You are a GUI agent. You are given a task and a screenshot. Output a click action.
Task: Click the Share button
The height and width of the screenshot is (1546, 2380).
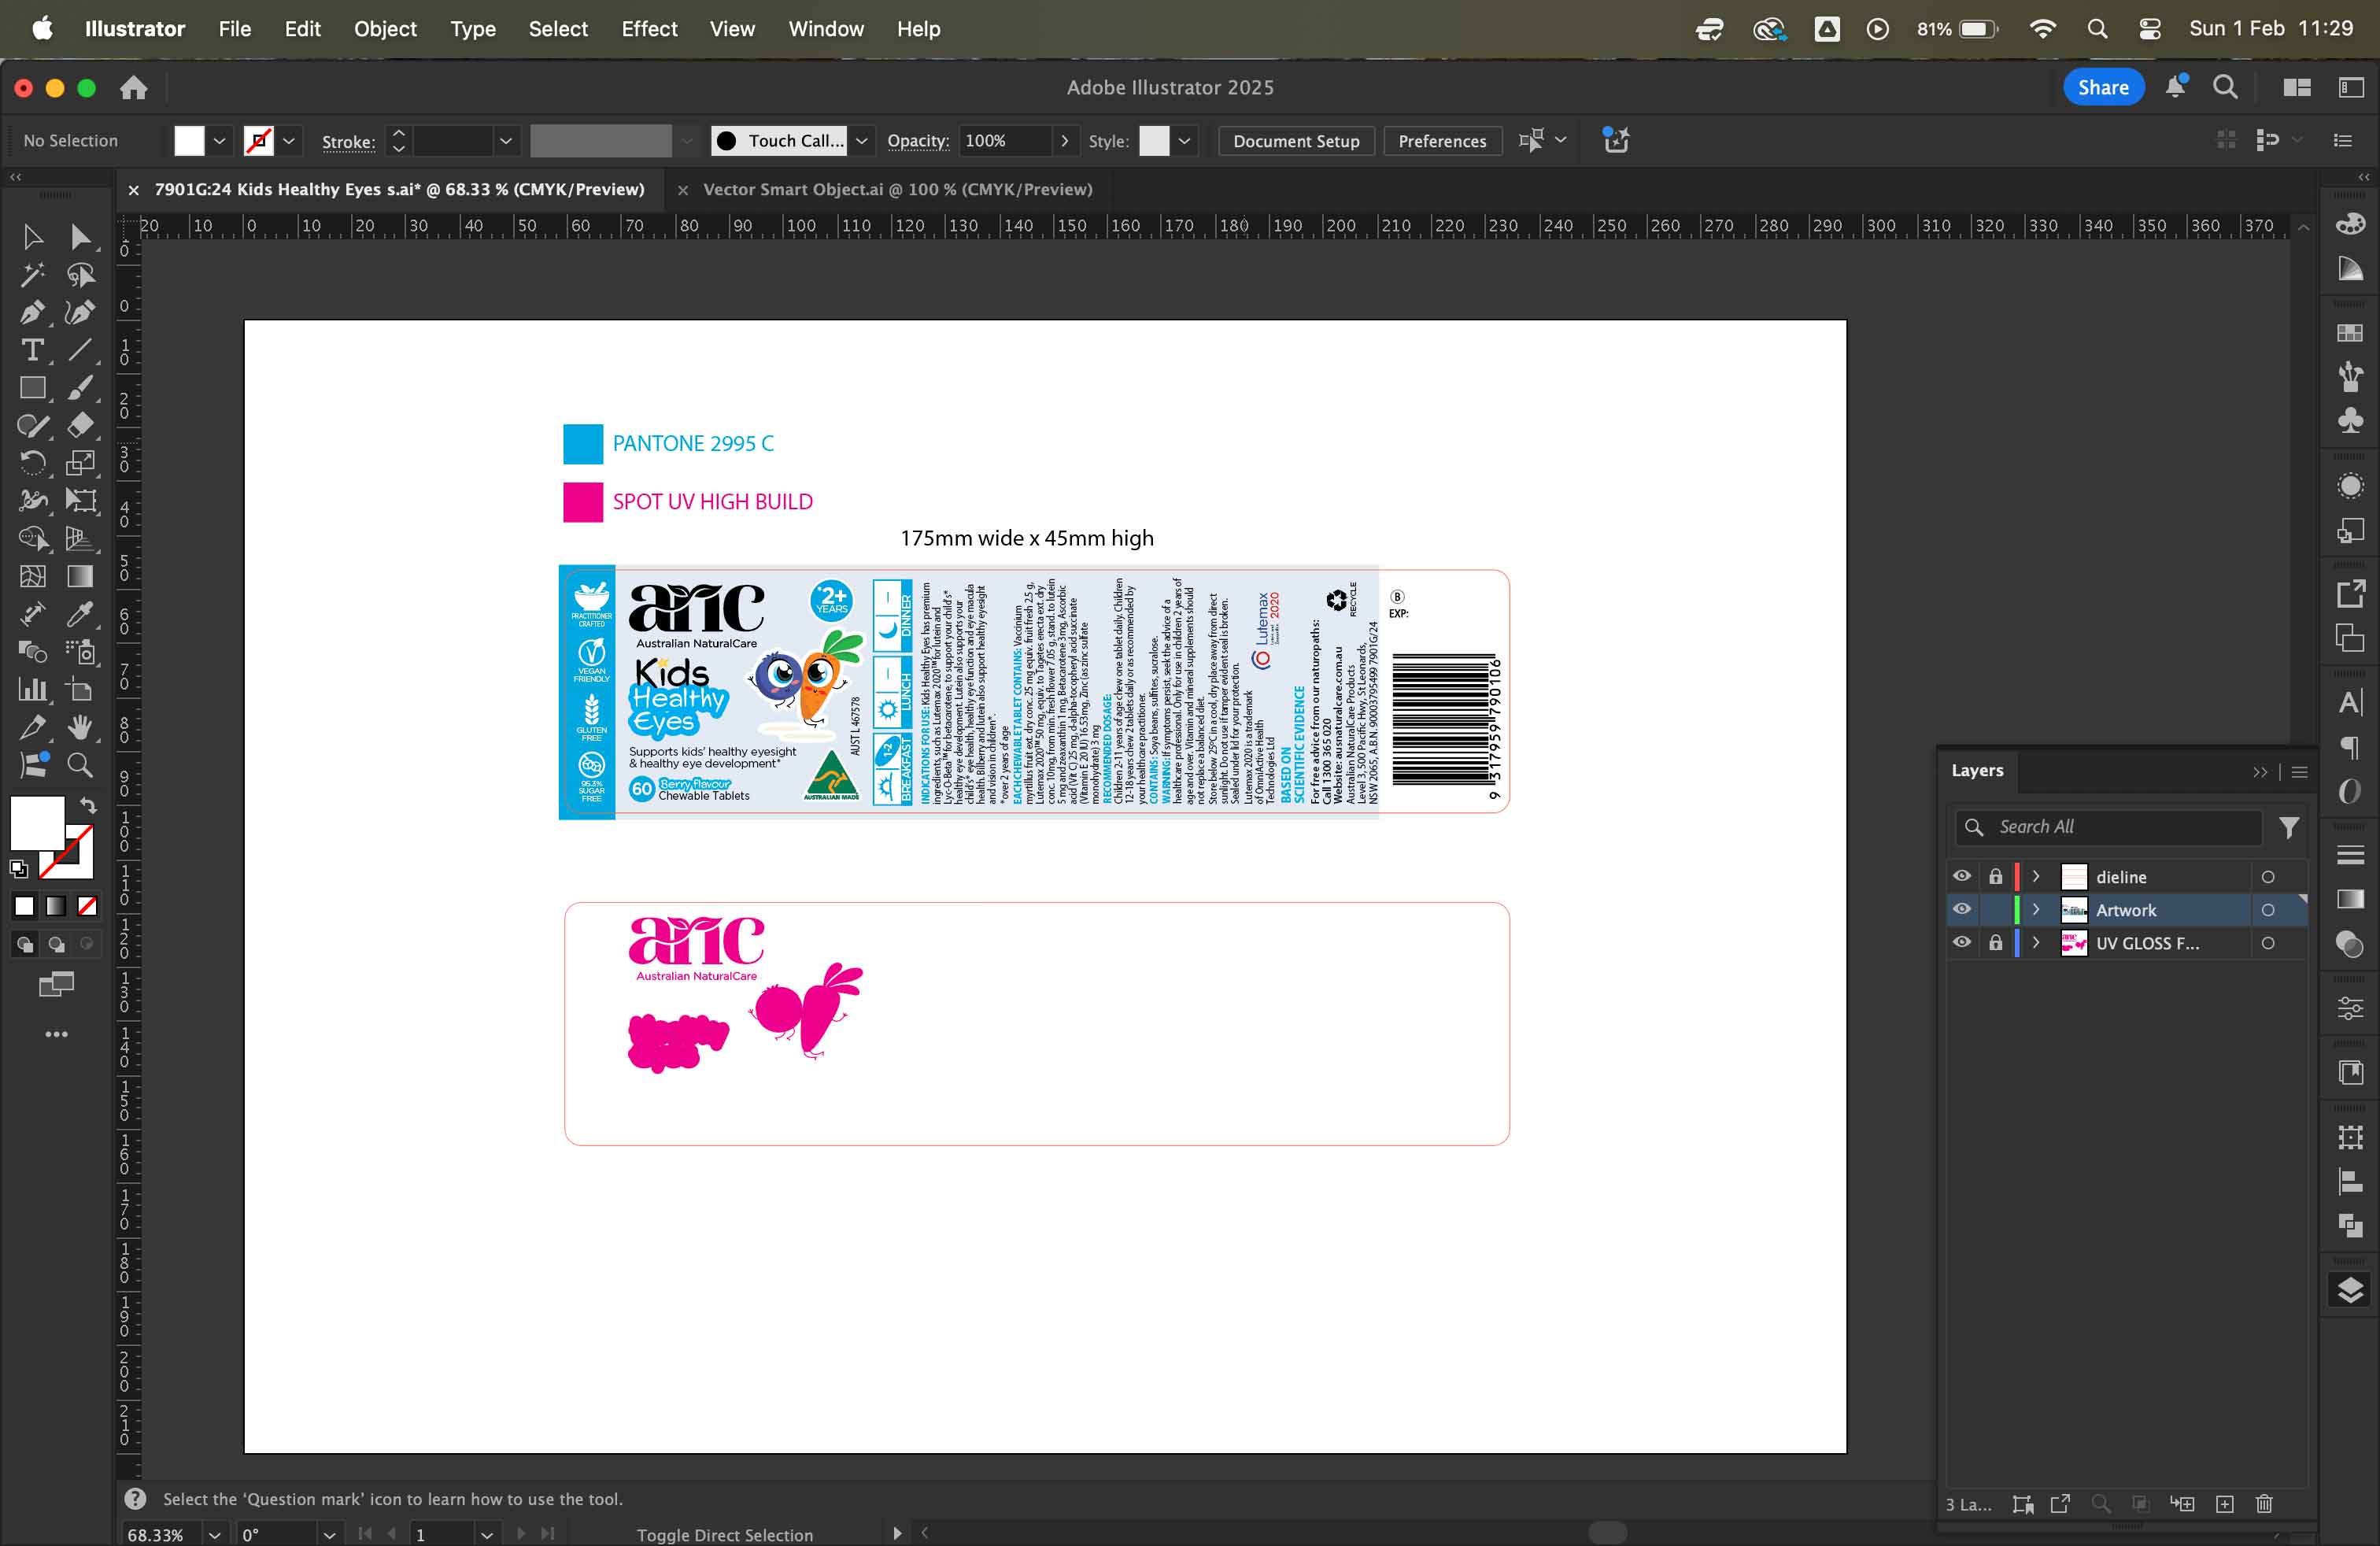(2102, 87)
